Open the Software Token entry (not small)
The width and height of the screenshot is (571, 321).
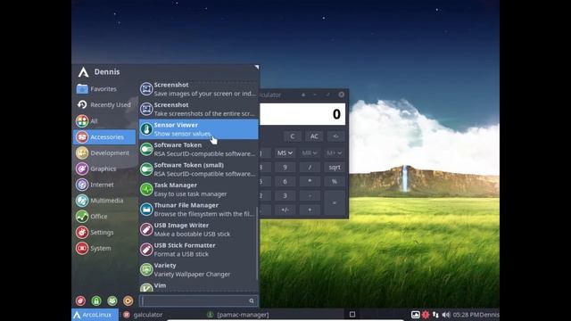point(198,149)
